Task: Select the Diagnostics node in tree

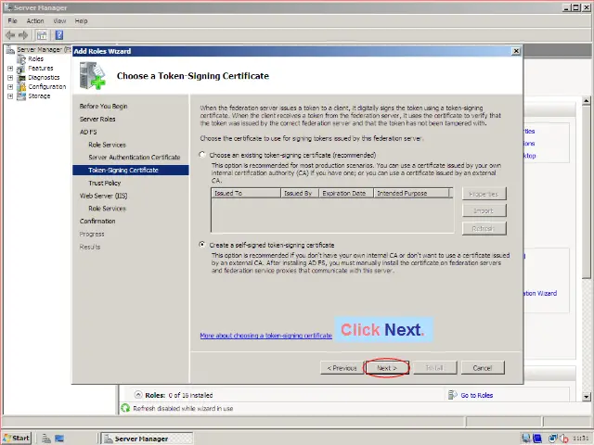Action: click(44, 77)
